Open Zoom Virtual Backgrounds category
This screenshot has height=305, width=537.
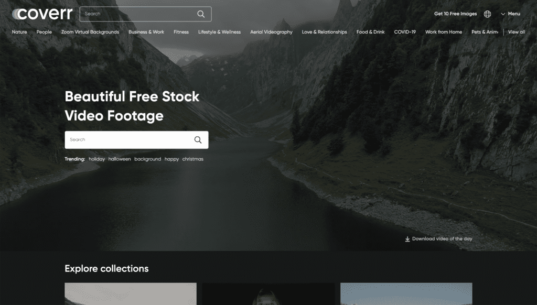90,32
